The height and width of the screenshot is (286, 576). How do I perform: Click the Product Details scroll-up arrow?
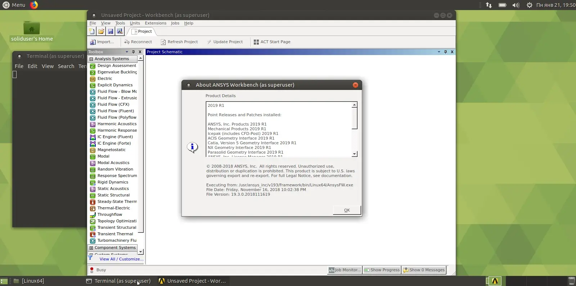355,105
